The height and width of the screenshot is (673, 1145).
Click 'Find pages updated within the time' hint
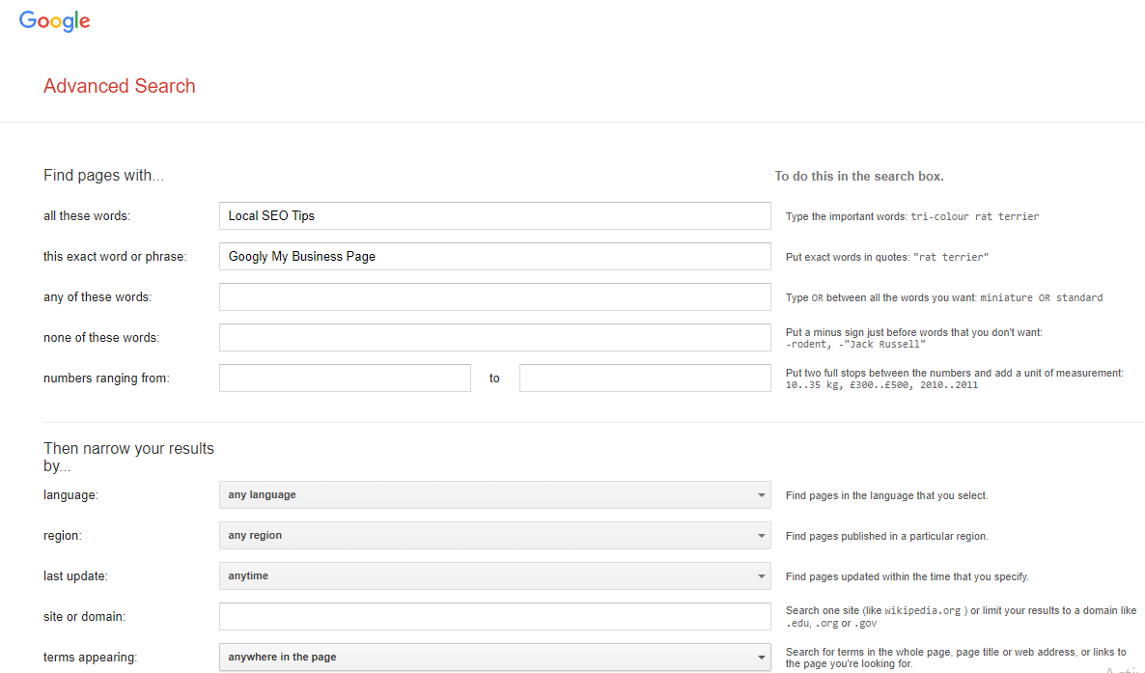click(907, 576)
